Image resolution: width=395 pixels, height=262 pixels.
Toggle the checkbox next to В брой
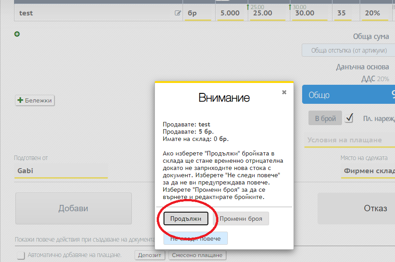349,118
